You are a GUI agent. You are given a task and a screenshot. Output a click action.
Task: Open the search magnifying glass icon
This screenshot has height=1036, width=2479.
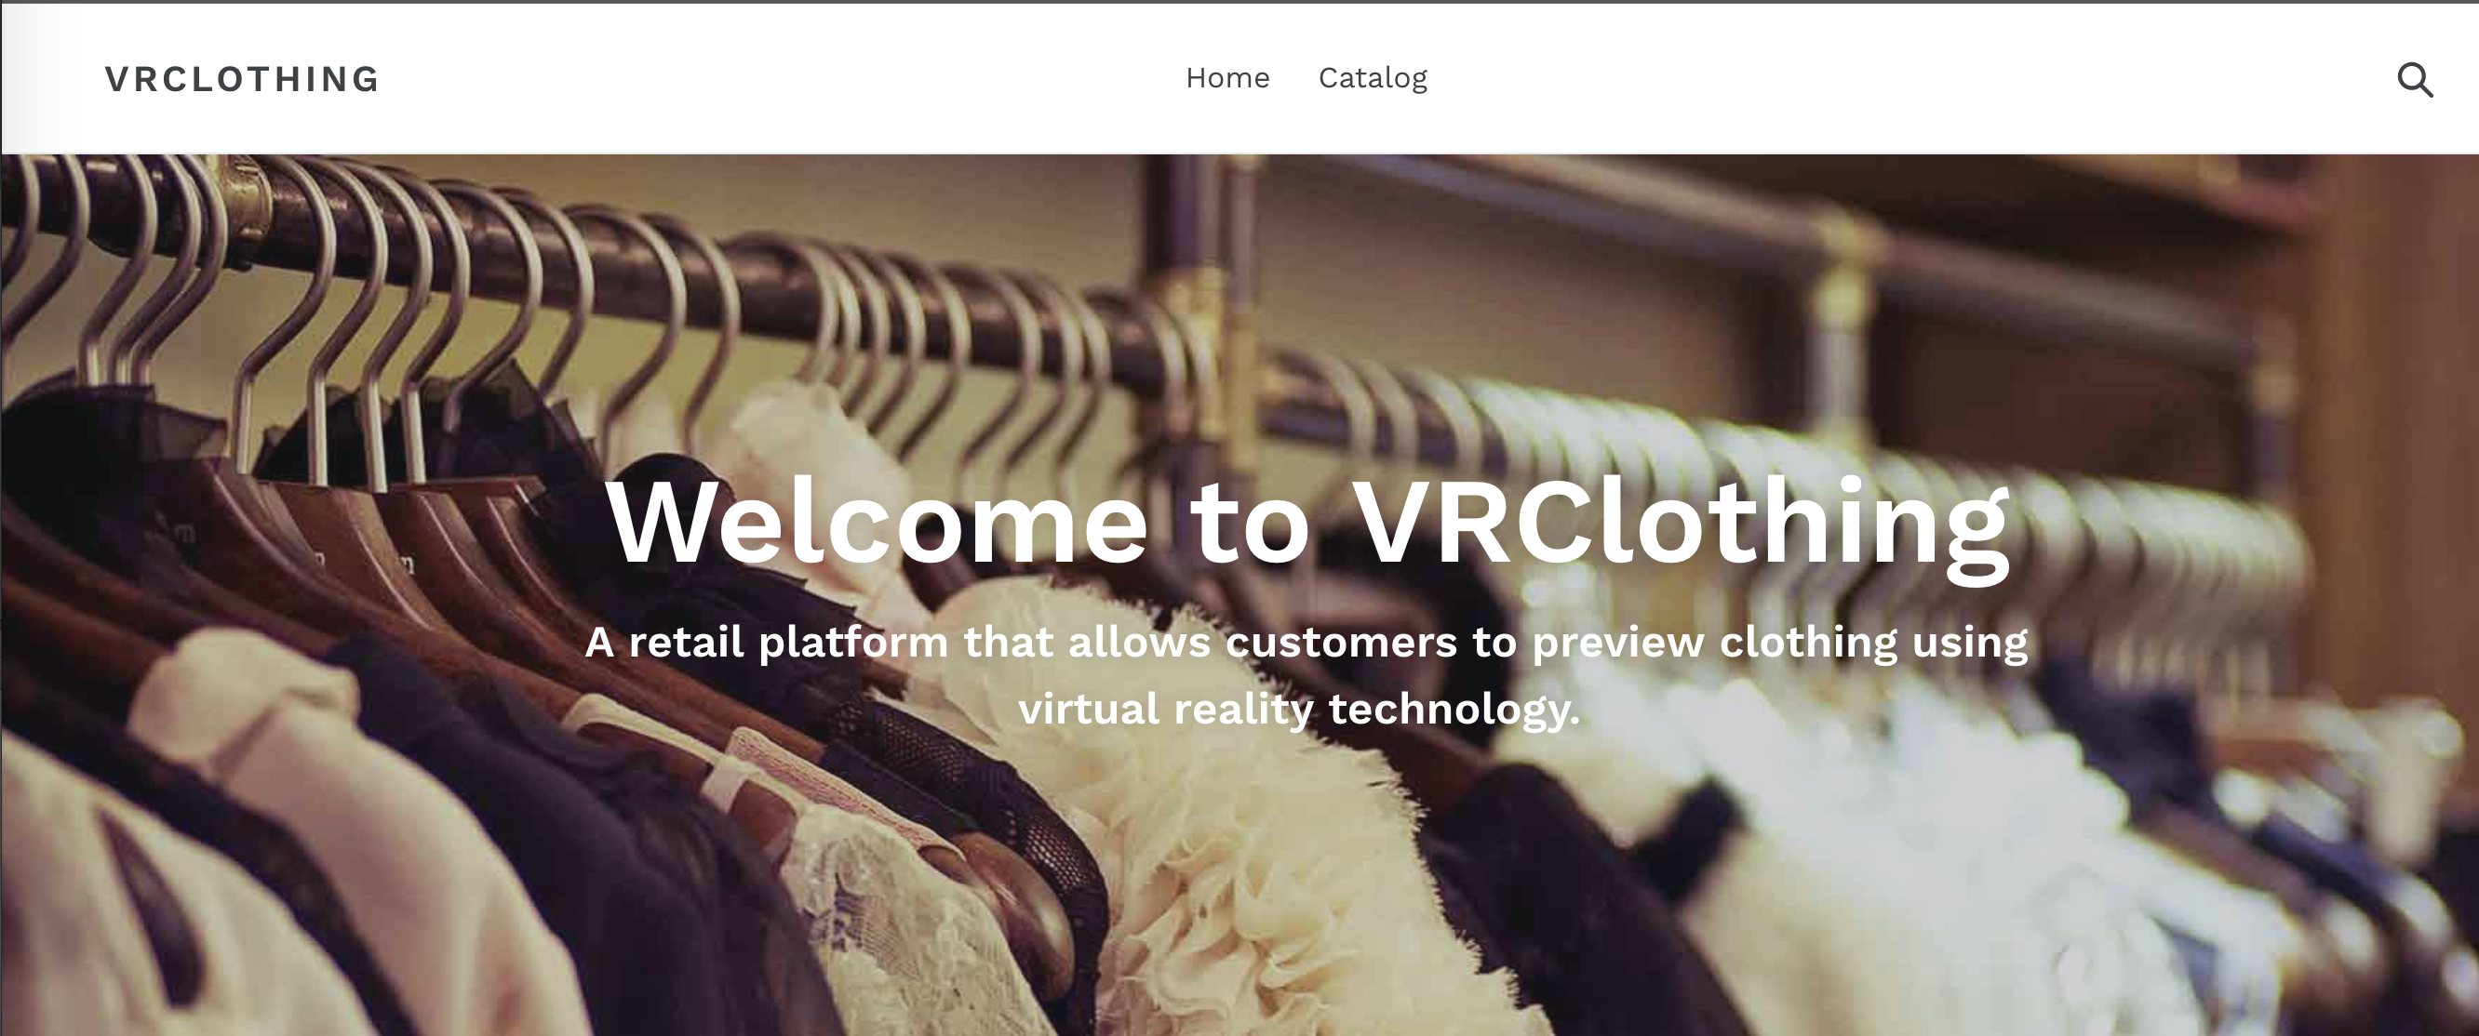point(2415,80)
